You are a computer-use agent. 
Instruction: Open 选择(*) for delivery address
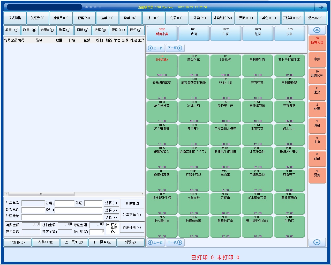[111, 217]
